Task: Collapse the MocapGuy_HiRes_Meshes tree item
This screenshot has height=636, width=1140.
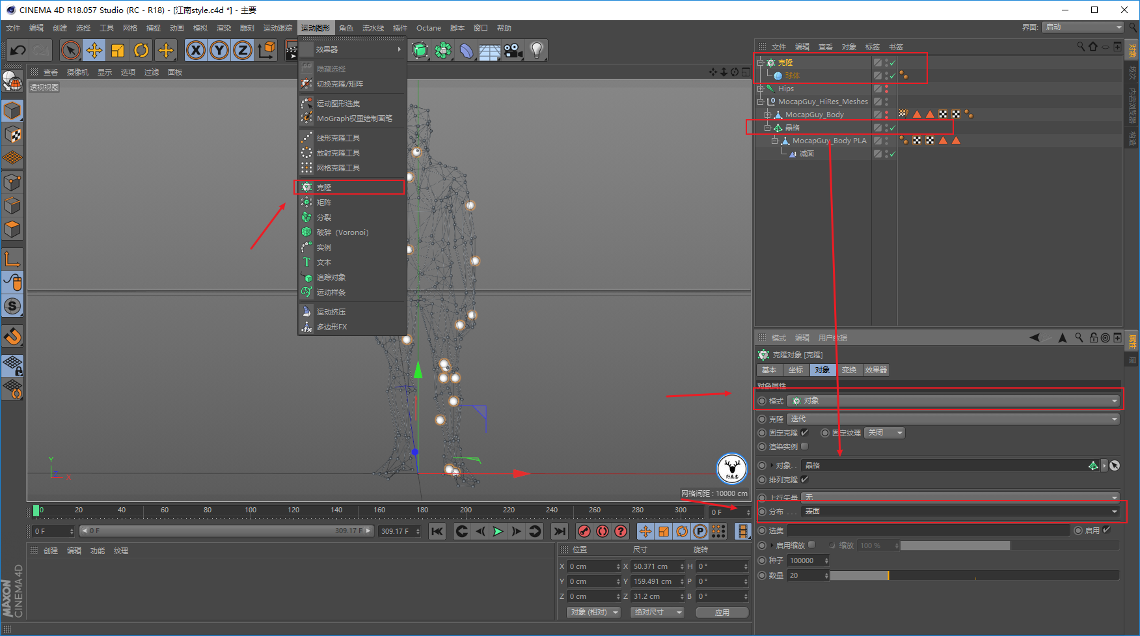Action: [760, 102]
